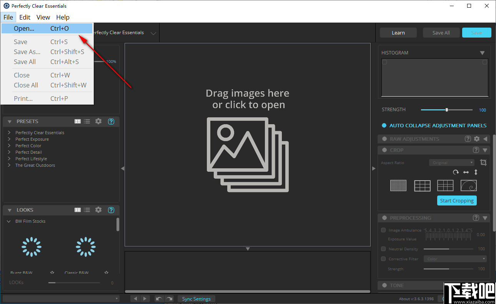
Task: Open Looks panel settings gear
Action: [98, 210]
